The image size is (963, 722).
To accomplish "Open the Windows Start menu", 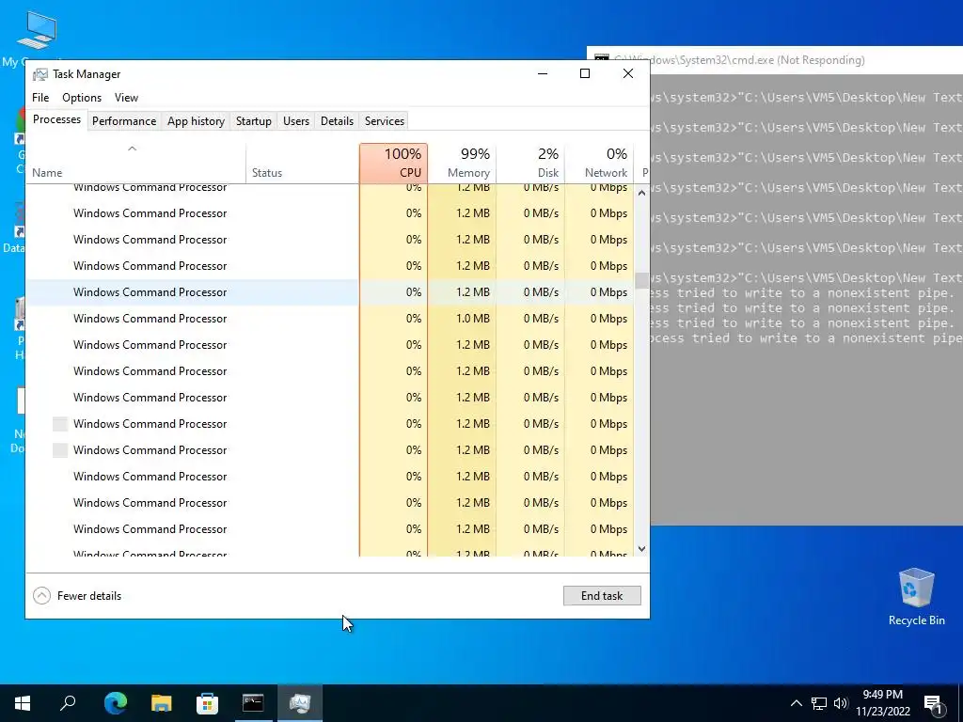I will pyautogui.click(x=23, y=703).
